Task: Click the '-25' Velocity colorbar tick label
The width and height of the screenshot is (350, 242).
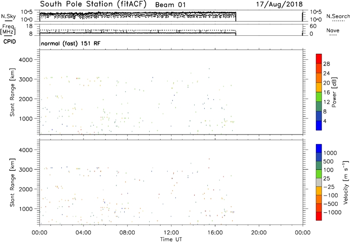Action: (x=329, y=187)
